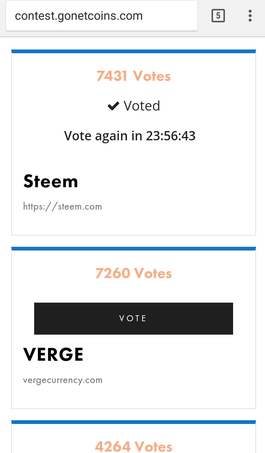Click the blue bar above 4264 Votes
This screenshot has height=453, width=265.
(x=134, y=422)
